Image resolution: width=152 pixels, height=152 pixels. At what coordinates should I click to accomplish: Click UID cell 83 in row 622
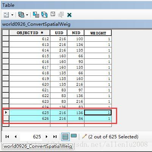pos(59,96)
